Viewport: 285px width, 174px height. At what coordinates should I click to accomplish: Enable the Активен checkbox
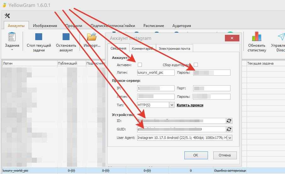pyautogui.click(x=140, y=65)
